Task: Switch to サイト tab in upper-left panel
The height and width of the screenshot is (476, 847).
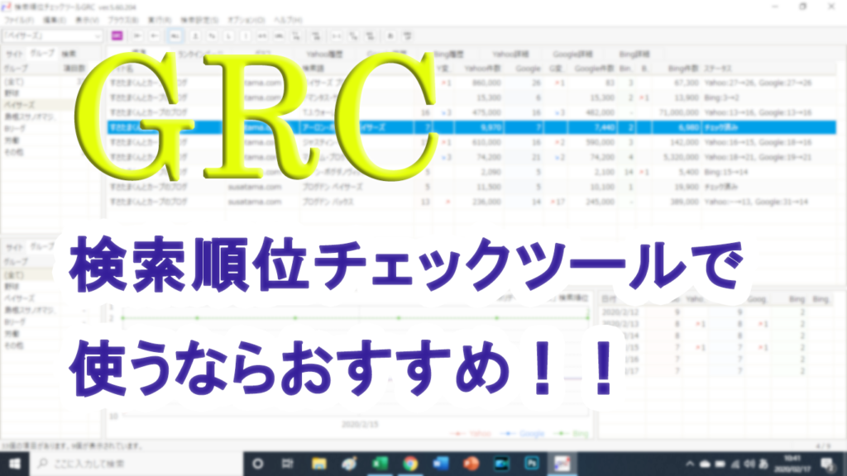Action: (15, 54)
